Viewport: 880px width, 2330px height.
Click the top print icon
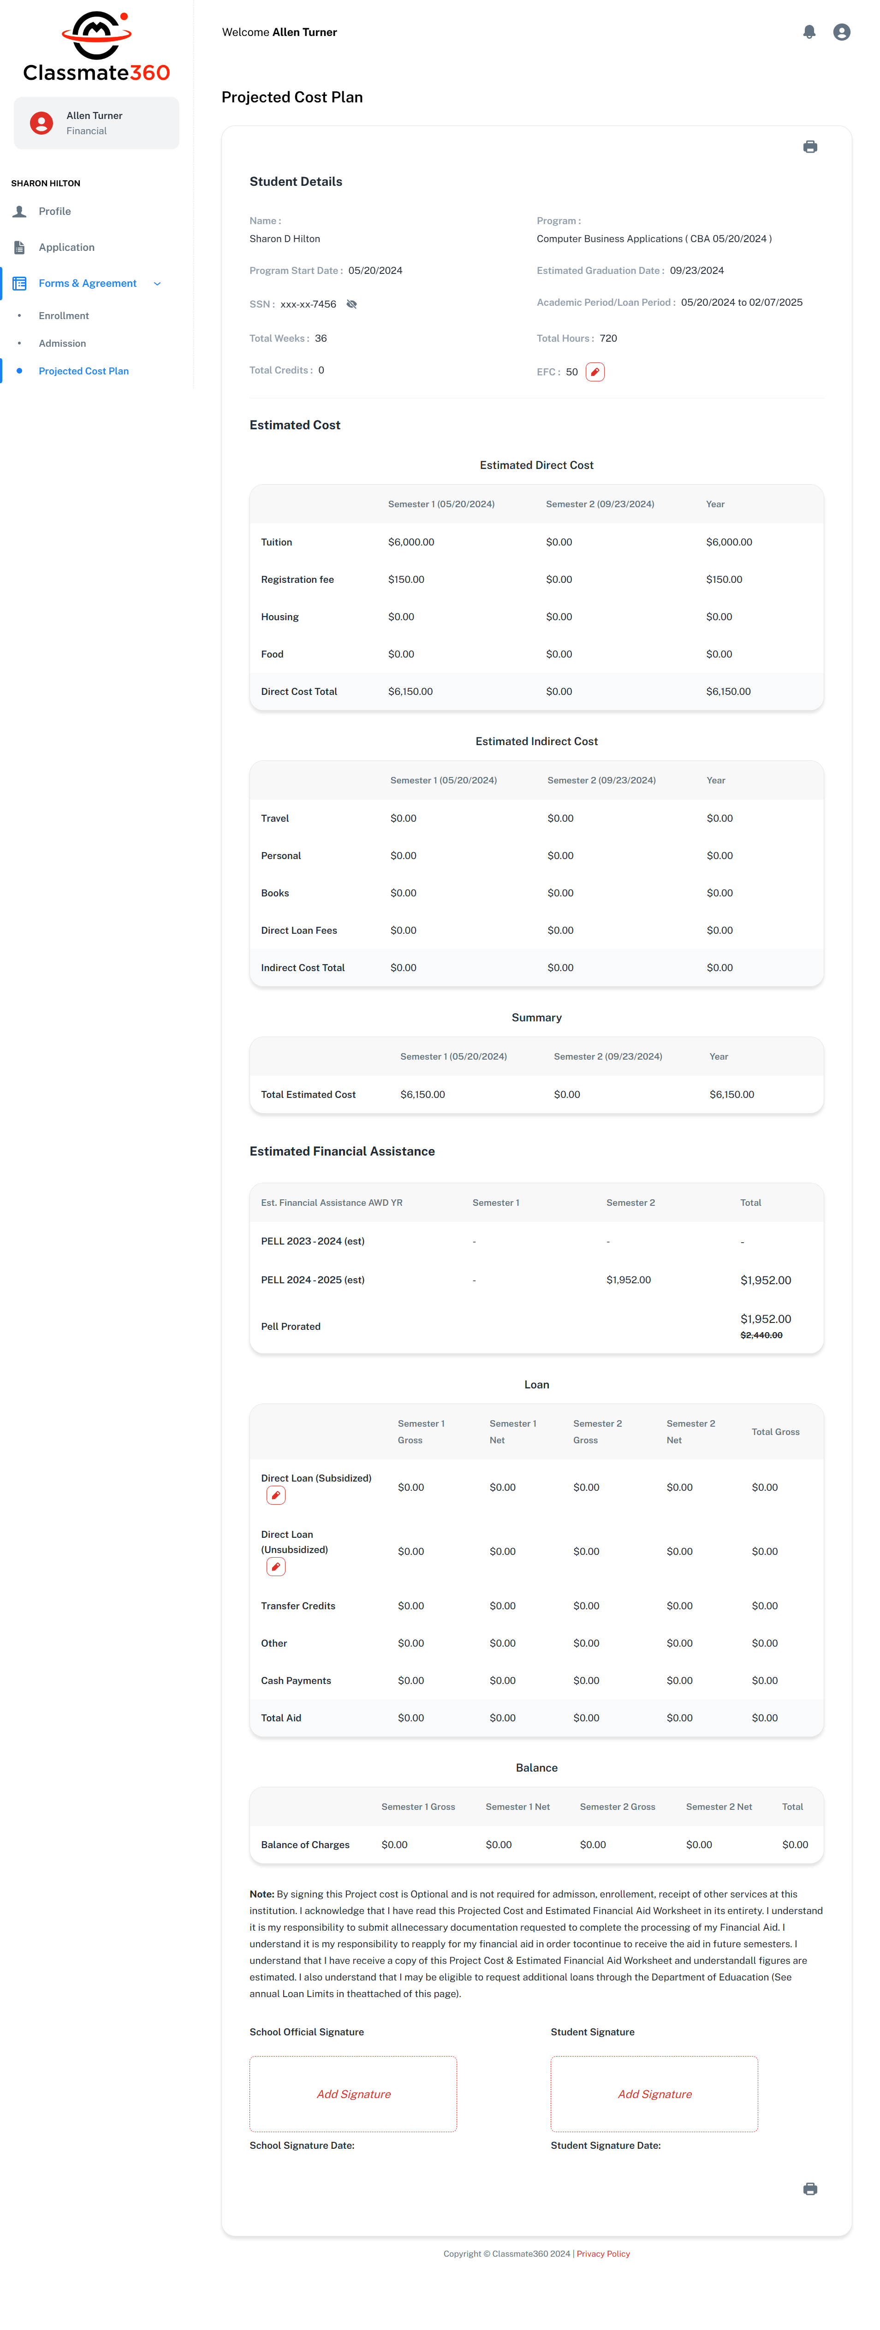[x=809, y=147]
